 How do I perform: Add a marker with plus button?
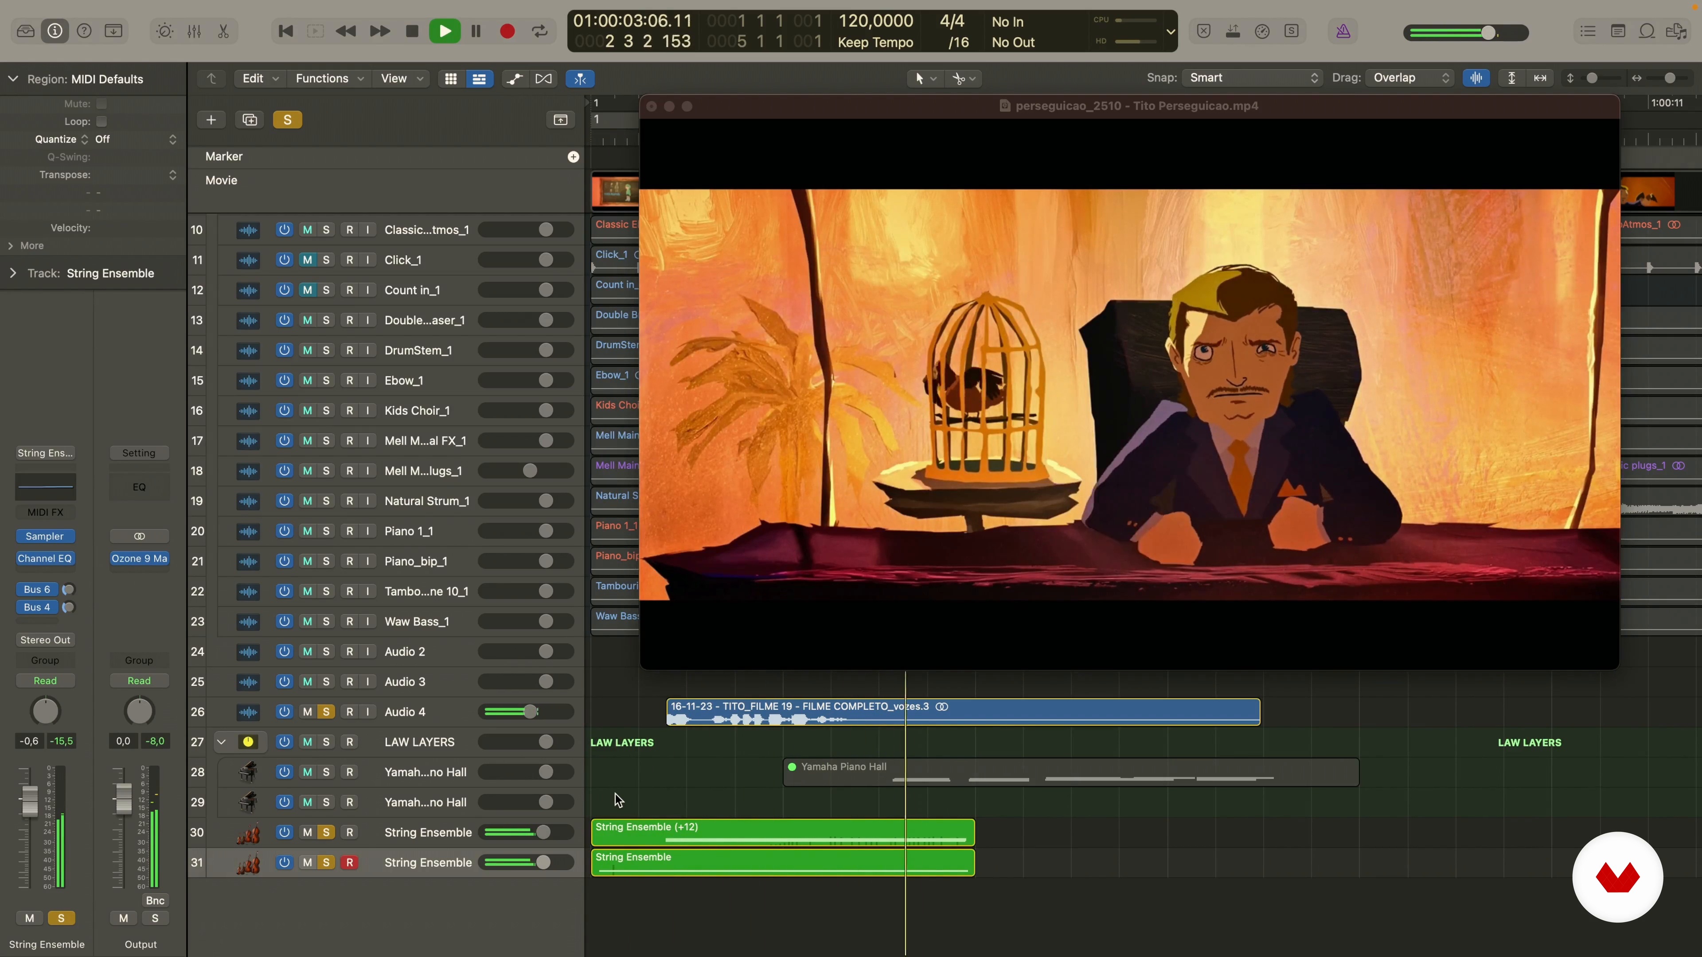[574, 156]
